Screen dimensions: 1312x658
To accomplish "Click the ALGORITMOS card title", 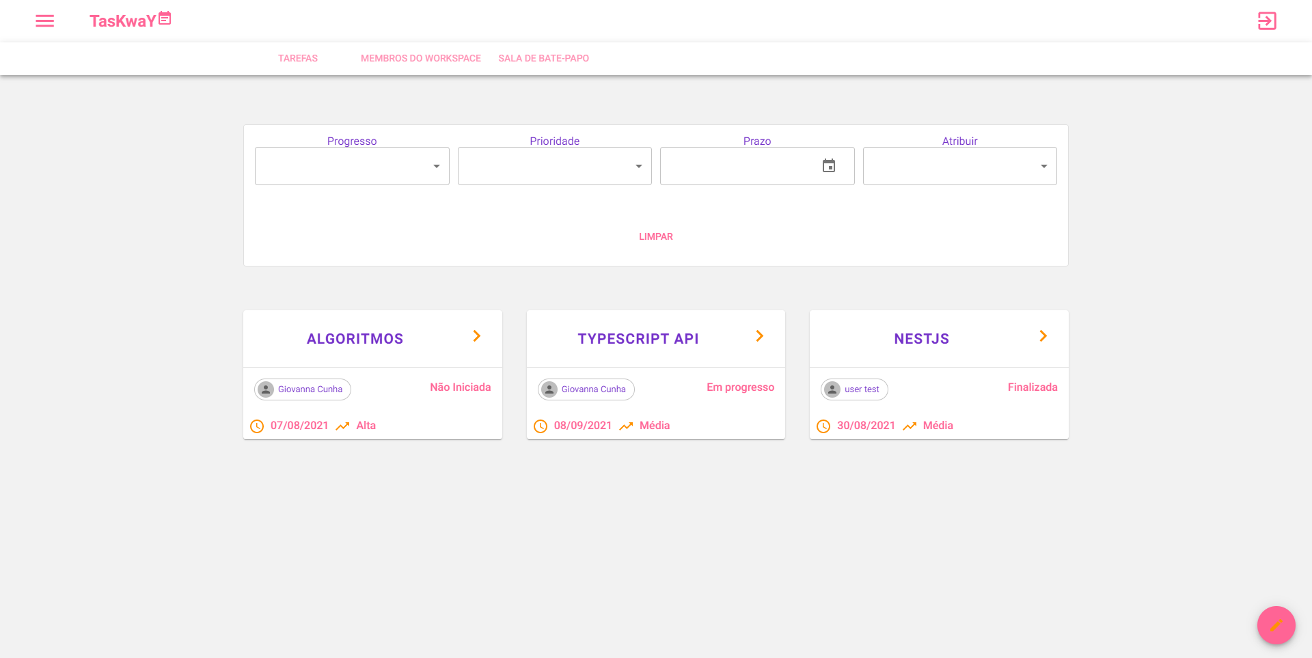I will click(x=355, y=339).
